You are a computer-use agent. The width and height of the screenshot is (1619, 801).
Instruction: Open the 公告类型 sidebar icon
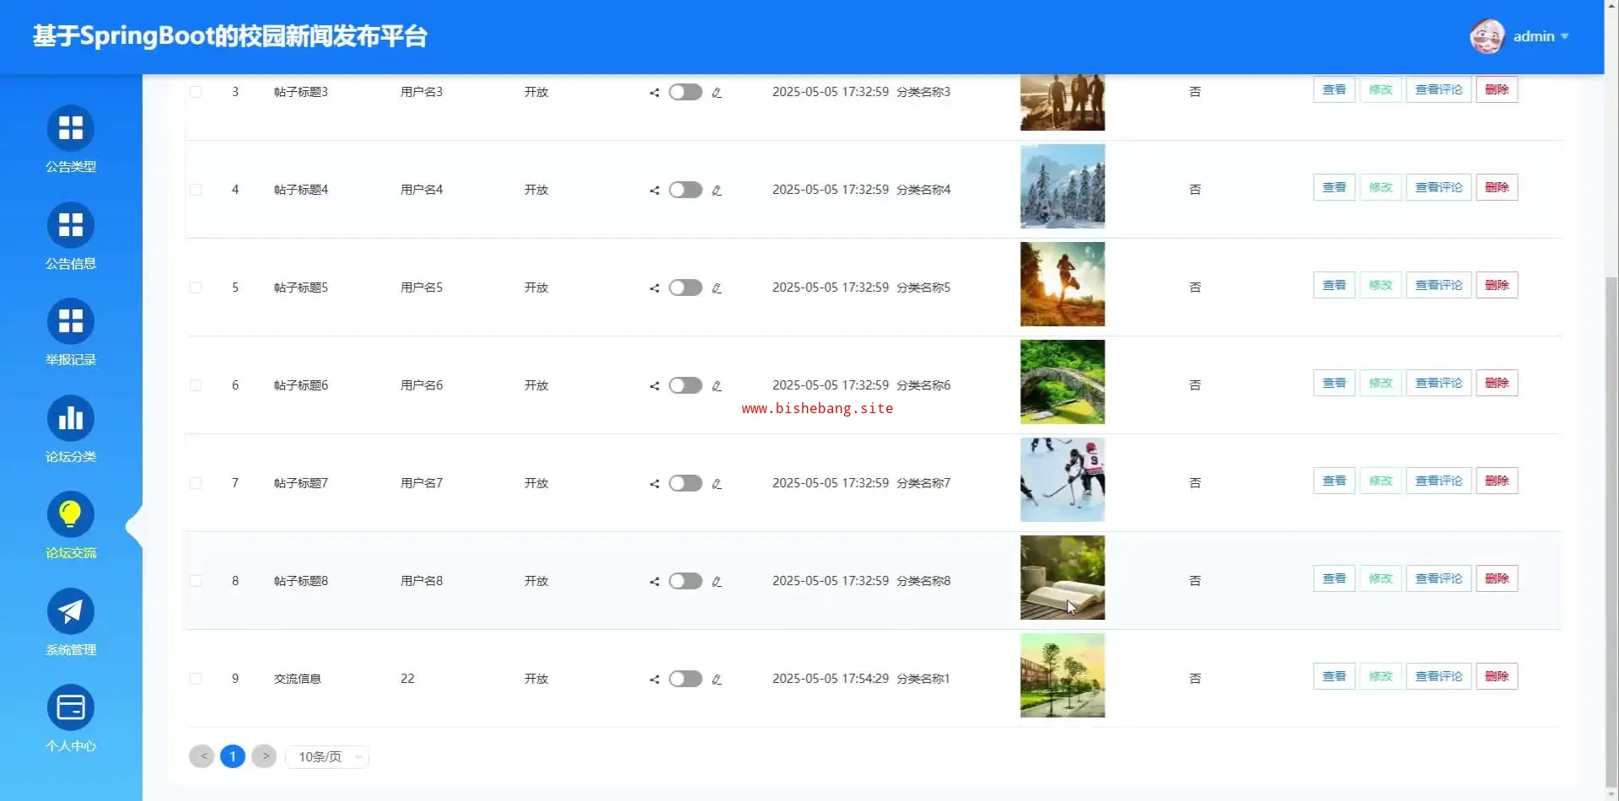[x=71, y=128]
